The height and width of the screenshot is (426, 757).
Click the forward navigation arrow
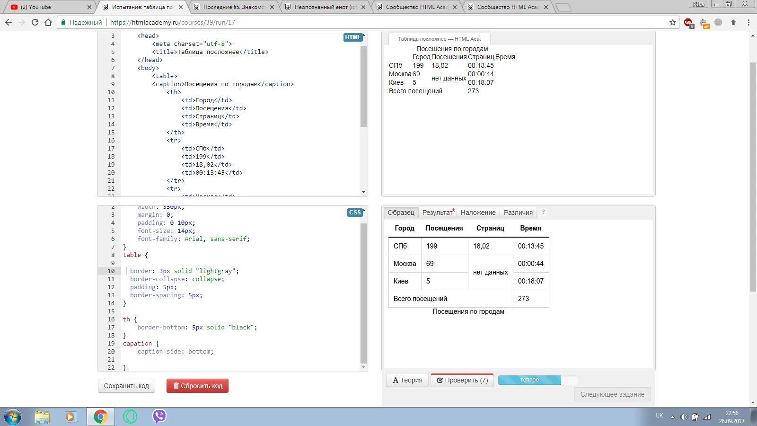click(x=22, y=22)
